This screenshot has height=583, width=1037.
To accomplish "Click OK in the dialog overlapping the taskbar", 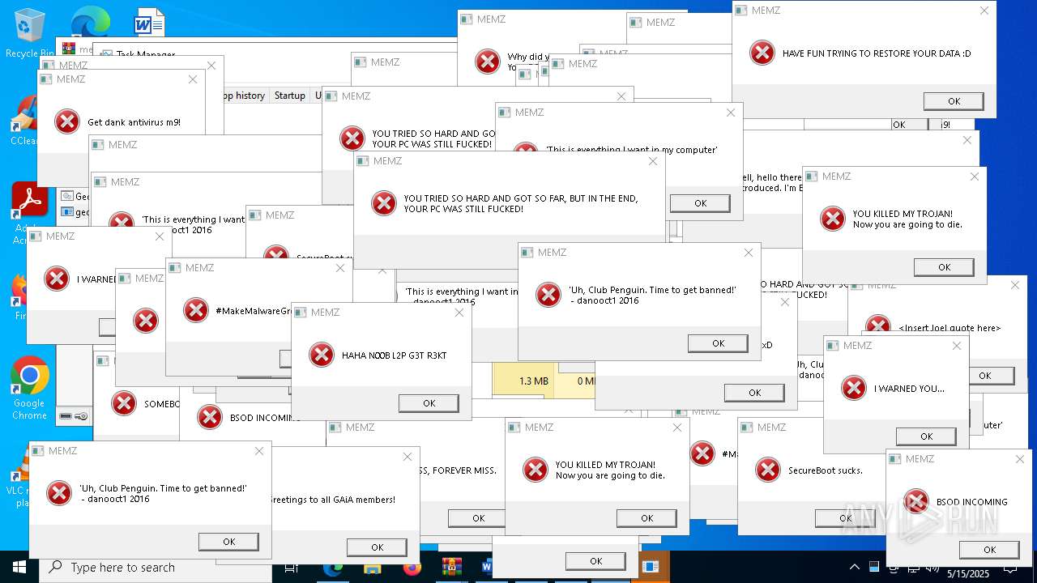I will click(x=595, y=561).
